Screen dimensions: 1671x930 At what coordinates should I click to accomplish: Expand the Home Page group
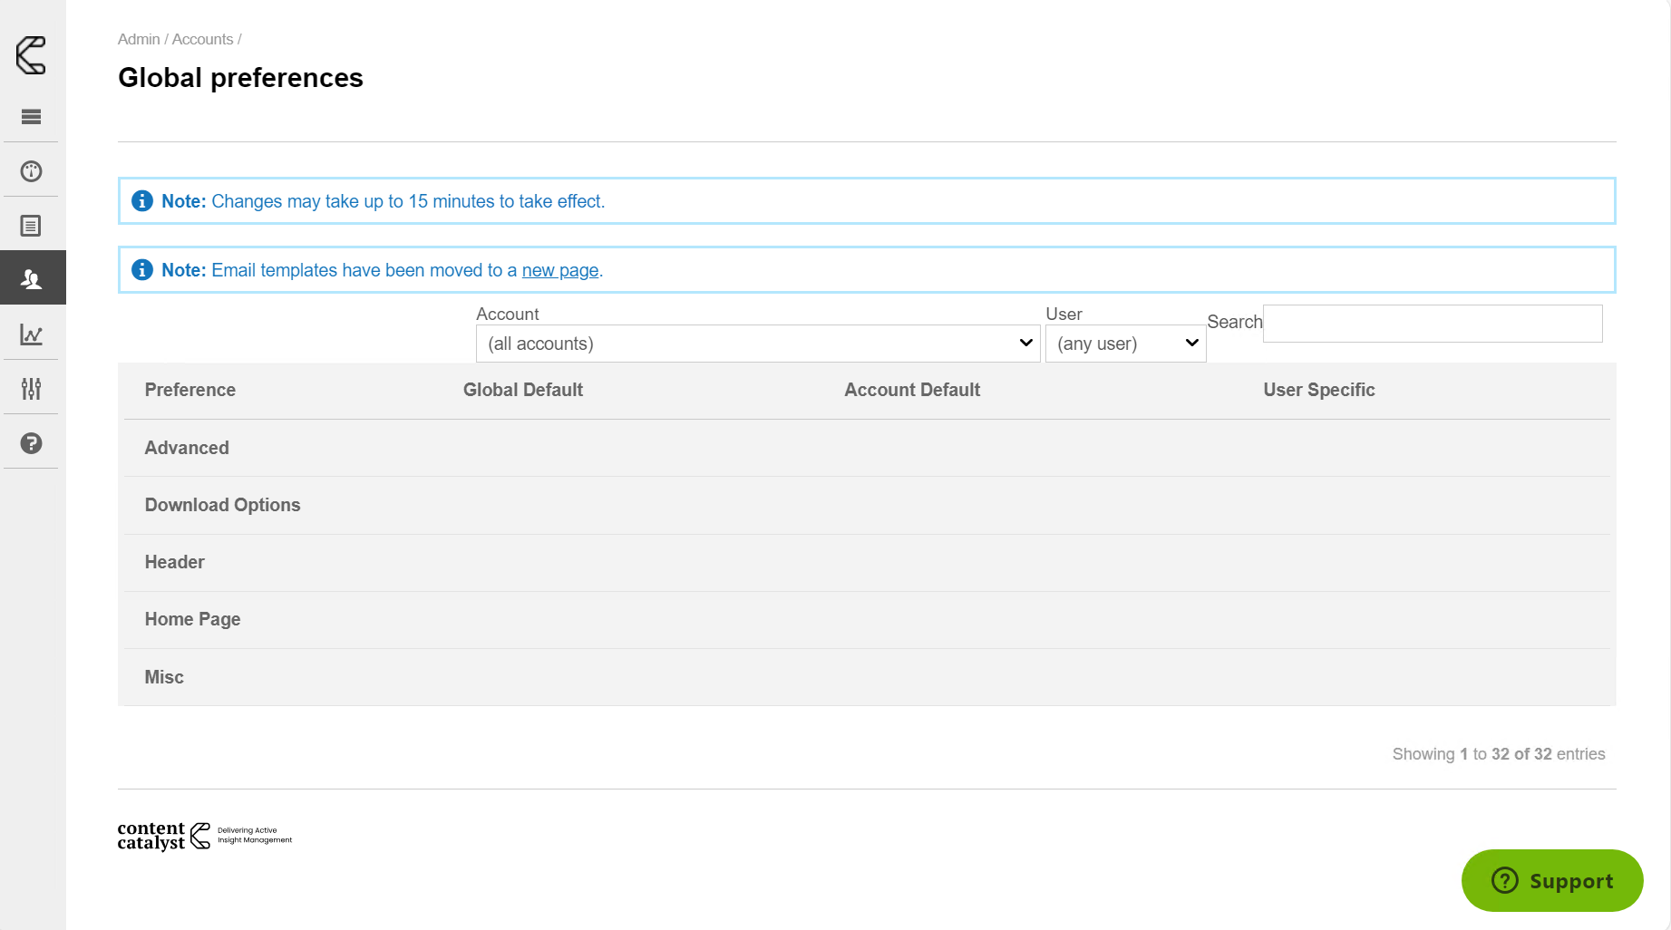coord(192,619)
